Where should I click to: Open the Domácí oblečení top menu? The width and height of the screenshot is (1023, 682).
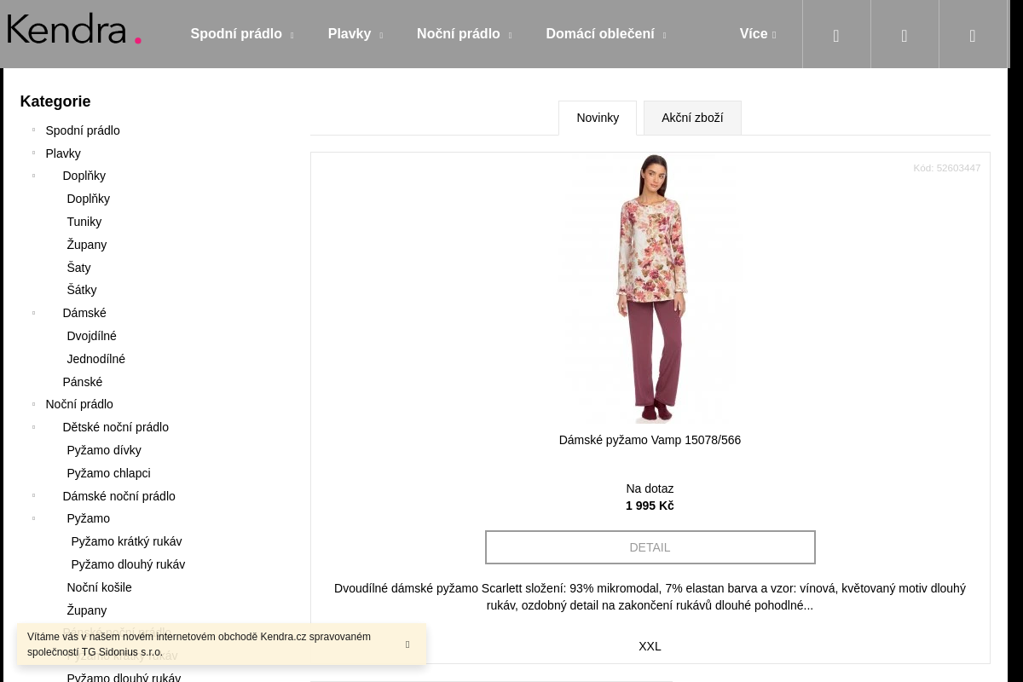coord(605,34)
